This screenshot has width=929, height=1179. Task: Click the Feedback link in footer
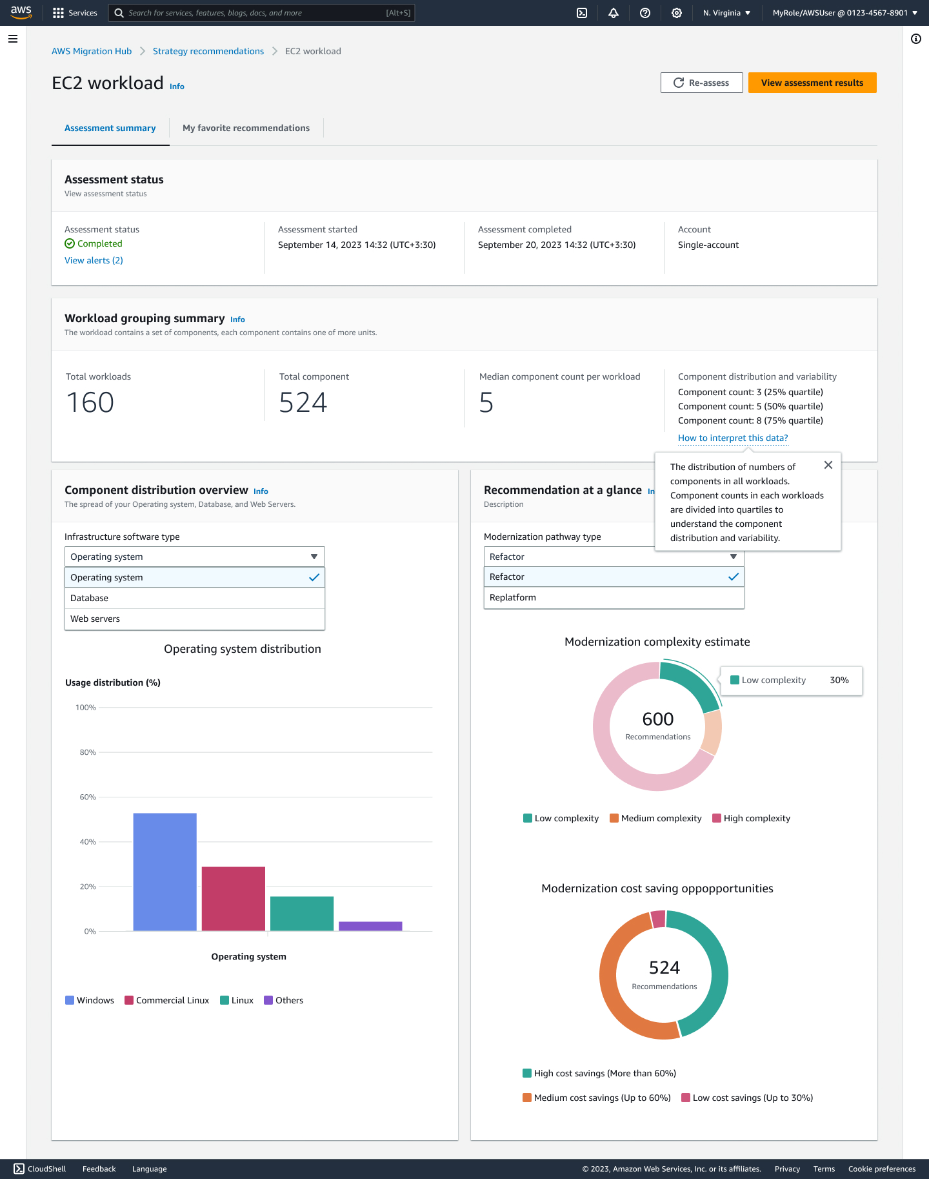coord(99,1169)
